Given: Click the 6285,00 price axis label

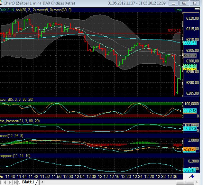Looking at the screenshot, I should 192,93.
